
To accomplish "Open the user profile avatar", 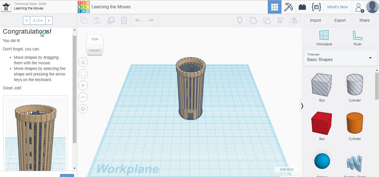I will 372,7.
